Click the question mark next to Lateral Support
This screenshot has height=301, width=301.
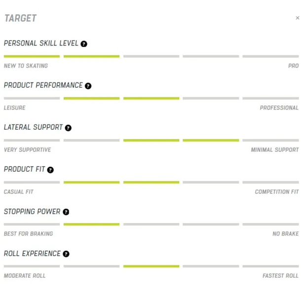68,128
